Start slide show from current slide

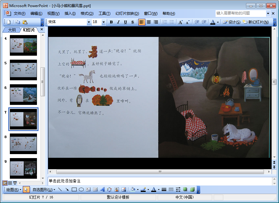click(x=15, y=183)
